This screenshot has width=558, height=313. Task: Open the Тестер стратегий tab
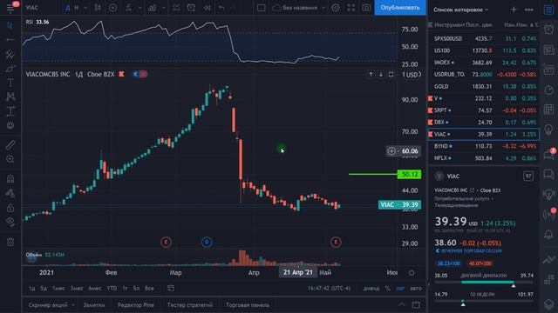(190, 305)
